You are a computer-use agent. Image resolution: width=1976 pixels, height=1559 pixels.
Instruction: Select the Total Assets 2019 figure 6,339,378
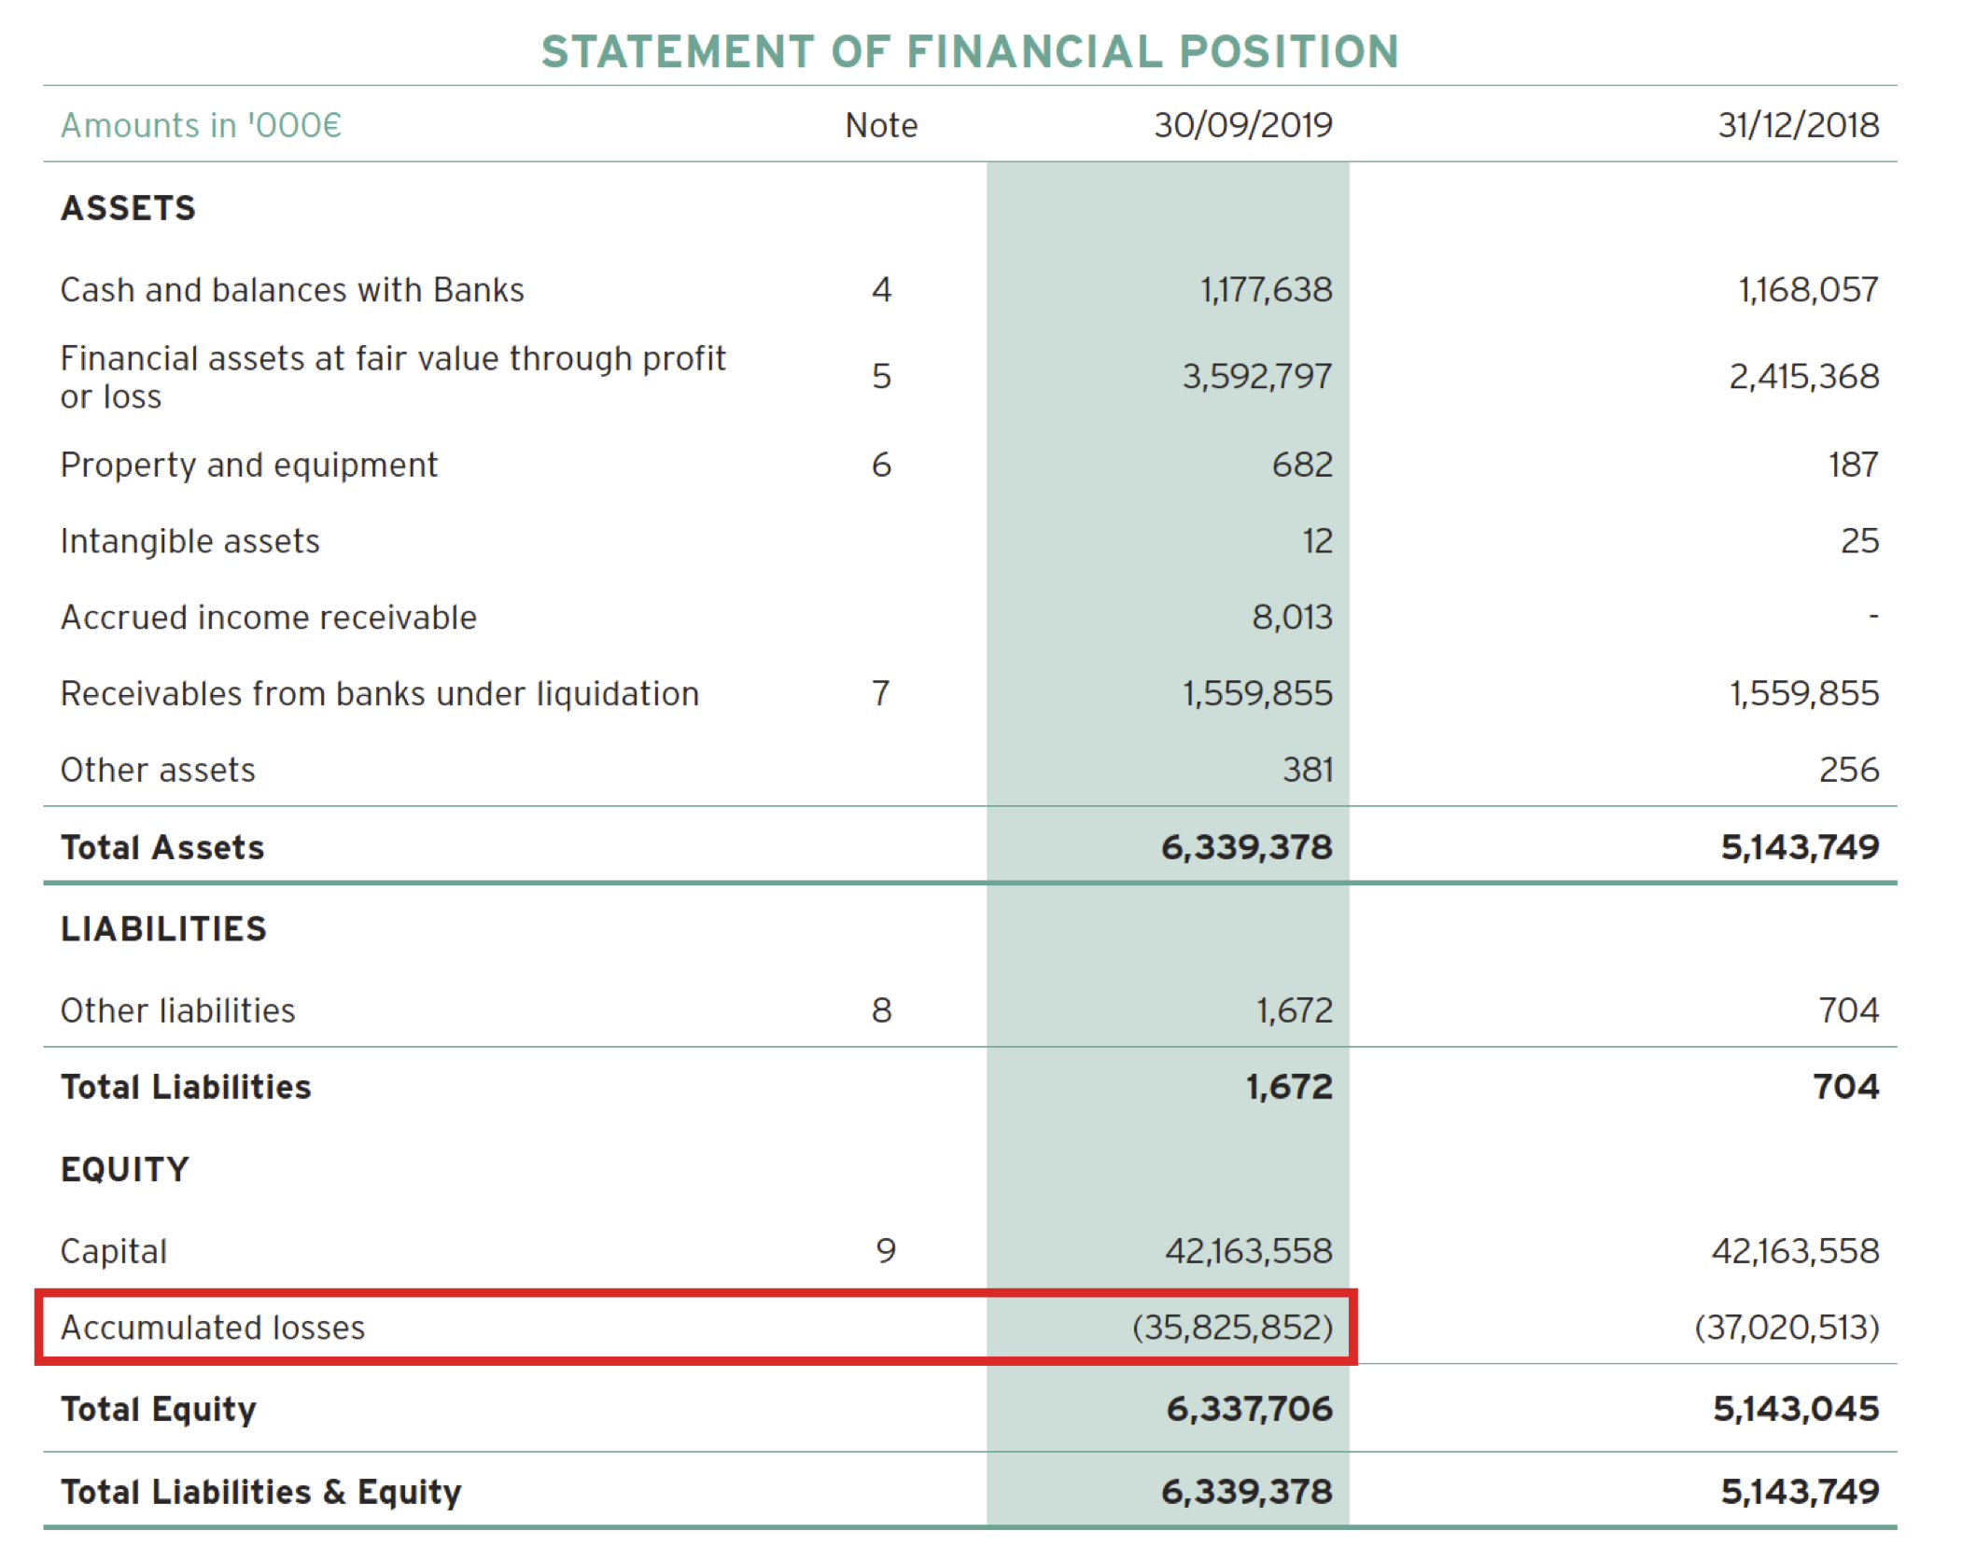(1246, 847)
